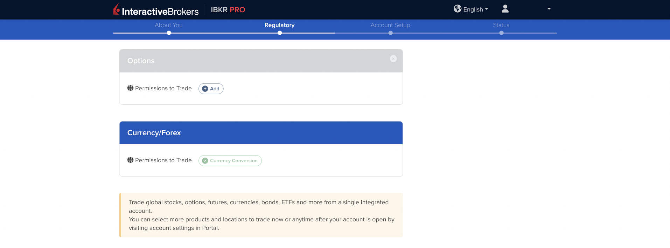Open the user profile icon
Image resolution: width=670 pixels, height=248 pixels.
click(505, 9)
